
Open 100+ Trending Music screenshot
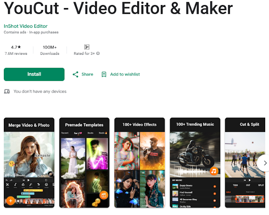pos(195,163)
